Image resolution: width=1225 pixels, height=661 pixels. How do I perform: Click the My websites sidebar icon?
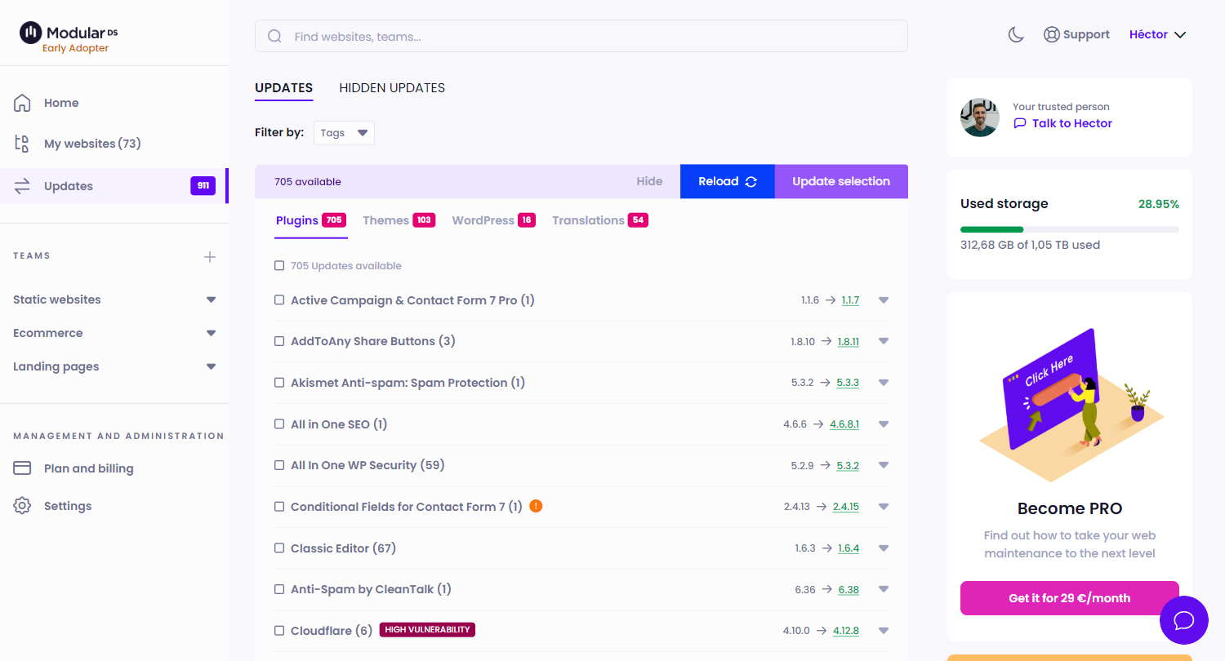coord(23,144)
